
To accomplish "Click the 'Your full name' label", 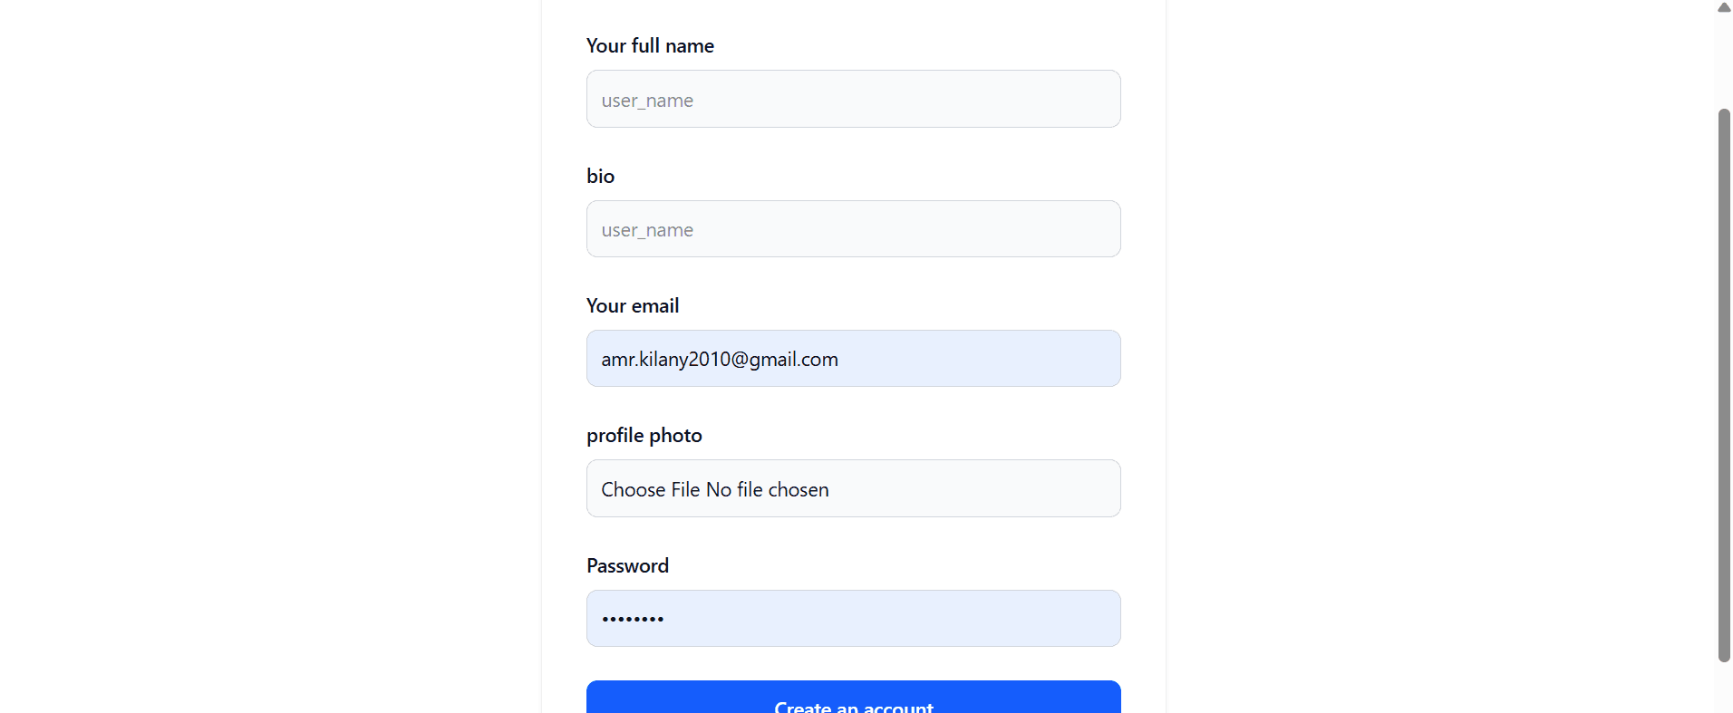I will [650, 45].
